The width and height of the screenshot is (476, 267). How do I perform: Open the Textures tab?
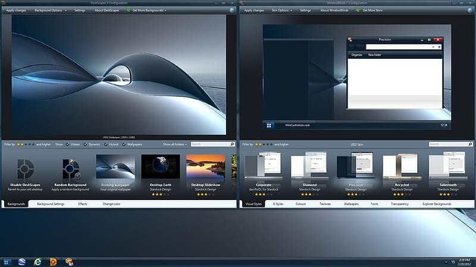[325, 204]
